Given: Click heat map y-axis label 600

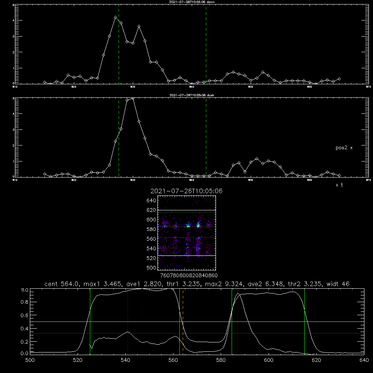Looking at the screenshot, I should pyautogui.click(x=151, y=220).
